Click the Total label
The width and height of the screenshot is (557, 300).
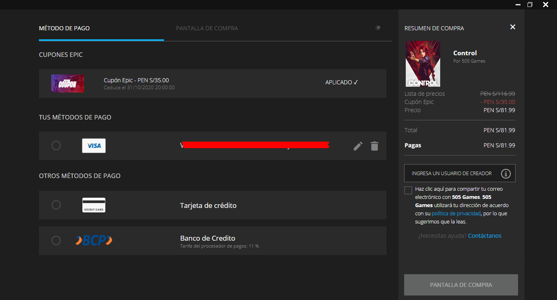(411, 130)
